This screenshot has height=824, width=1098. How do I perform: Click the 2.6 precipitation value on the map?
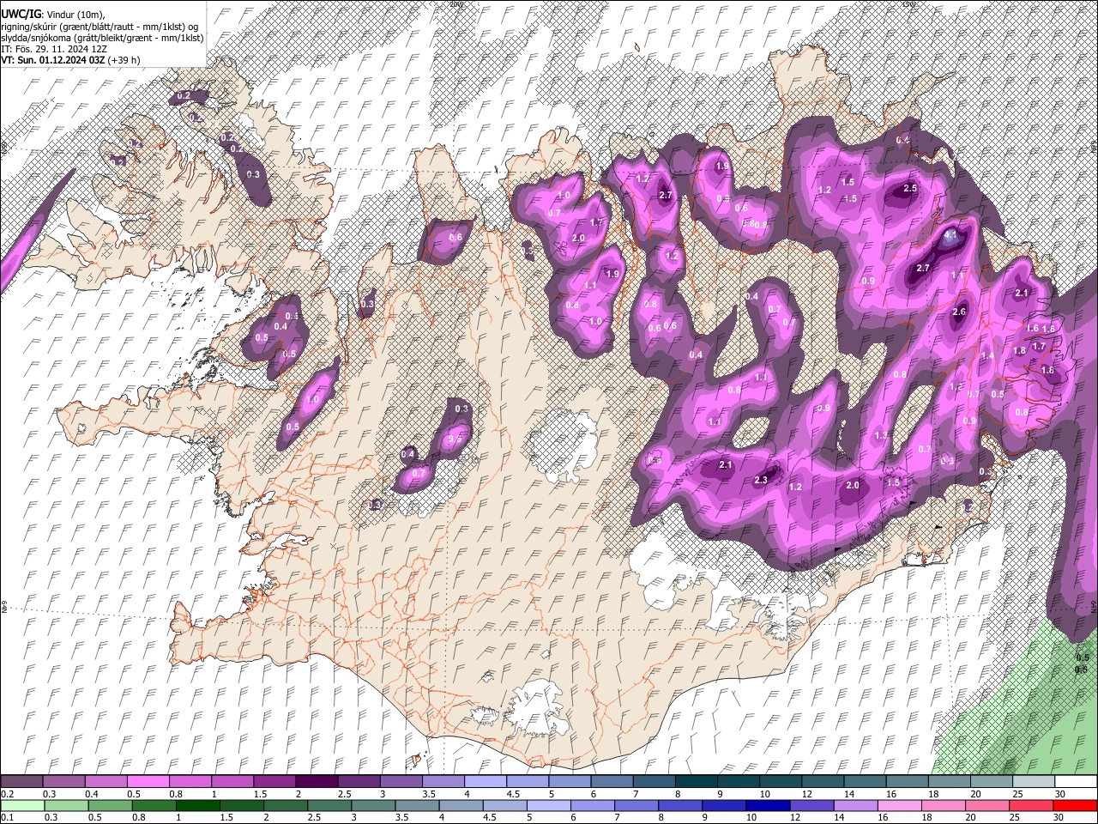click(x=959, y=312)
